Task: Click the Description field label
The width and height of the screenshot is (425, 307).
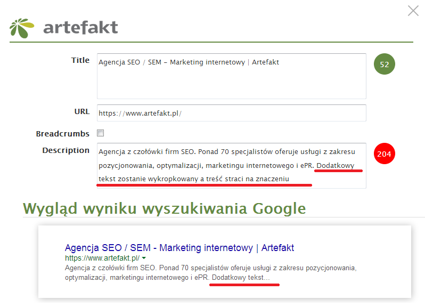Action: 66,150
